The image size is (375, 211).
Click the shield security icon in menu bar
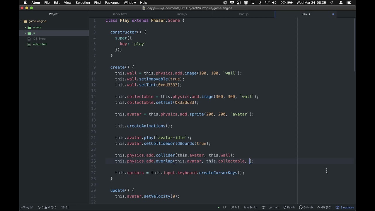[x=246, y=3]
